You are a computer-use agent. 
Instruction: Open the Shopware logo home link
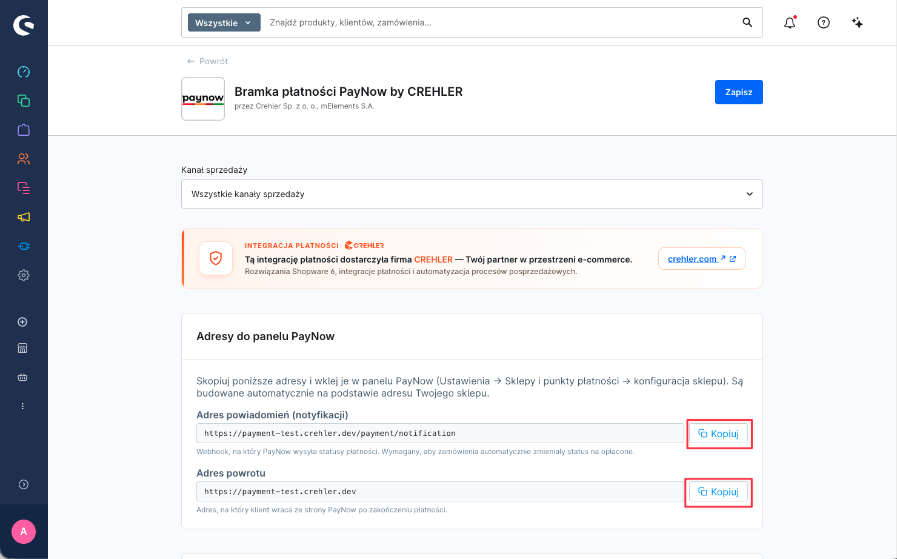24,25
